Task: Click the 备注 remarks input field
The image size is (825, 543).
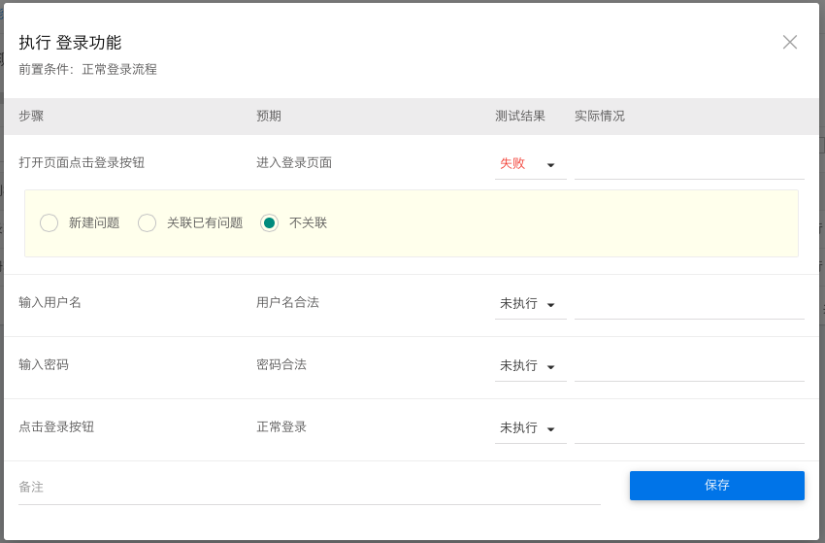Action: pyautogui.click(x=309, y=488)
